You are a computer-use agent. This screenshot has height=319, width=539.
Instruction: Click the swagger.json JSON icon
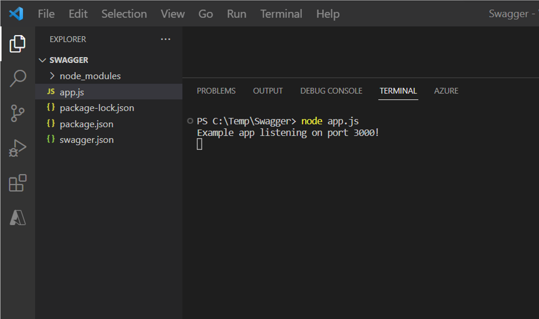click(x=51, y=139)
